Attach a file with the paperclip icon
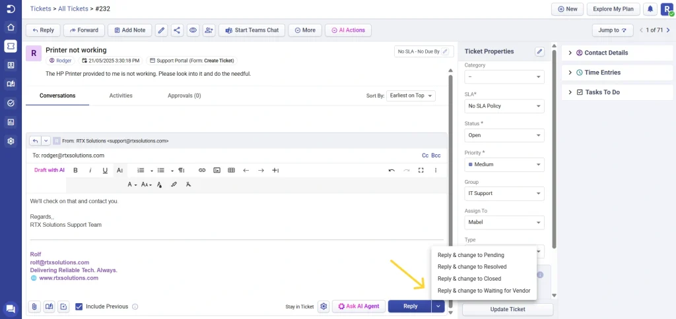This screenshot has width=676, height=319. tap(34, 306)
